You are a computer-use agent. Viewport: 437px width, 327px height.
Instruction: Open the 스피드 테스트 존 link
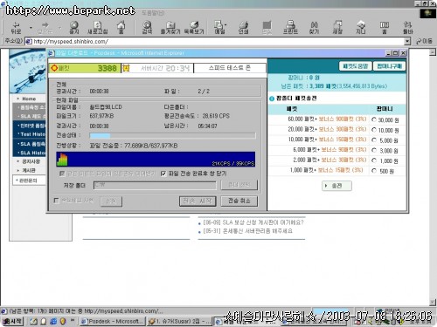tap(230, 68)
